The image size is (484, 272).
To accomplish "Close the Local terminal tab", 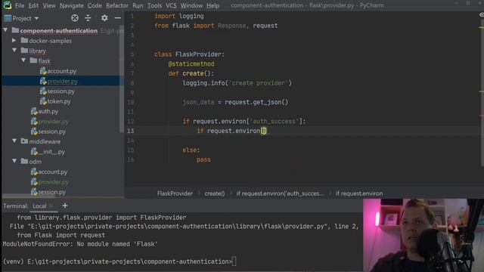I will (x=51, y=206).
